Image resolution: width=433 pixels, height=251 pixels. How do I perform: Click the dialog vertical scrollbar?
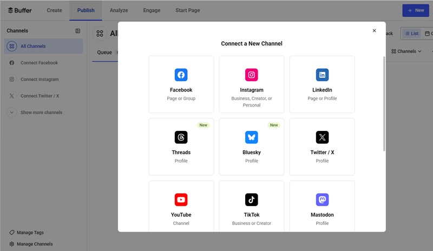[x=384, y=104]
